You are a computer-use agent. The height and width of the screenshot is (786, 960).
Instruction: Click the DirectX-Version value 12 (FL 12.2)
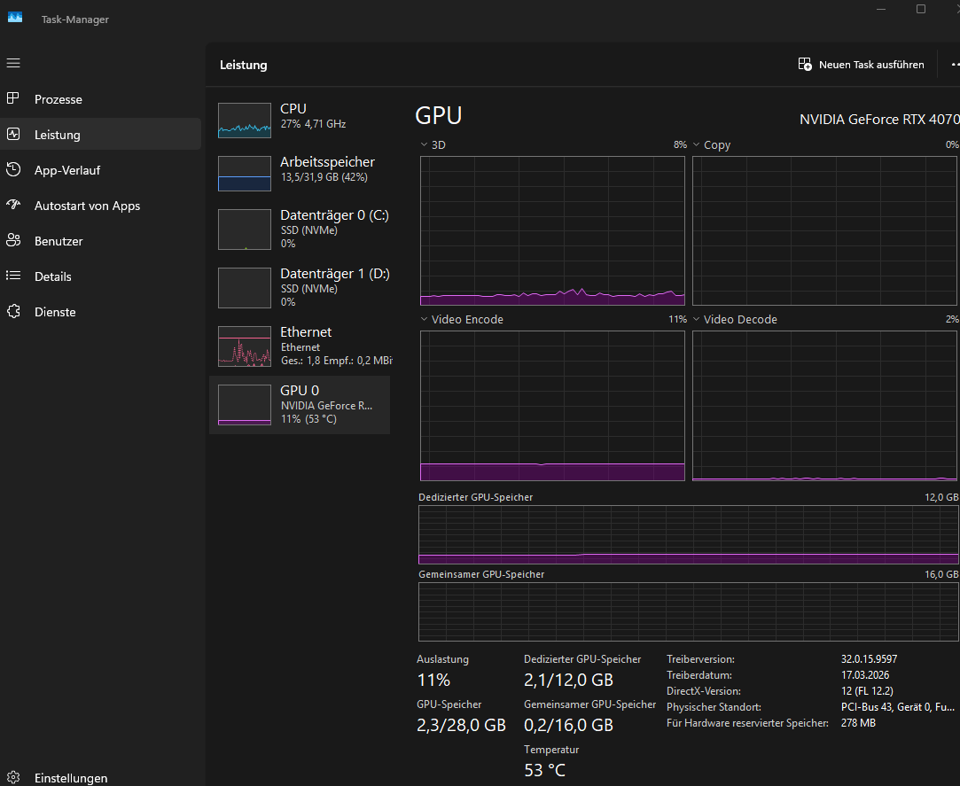pos(867,691)
